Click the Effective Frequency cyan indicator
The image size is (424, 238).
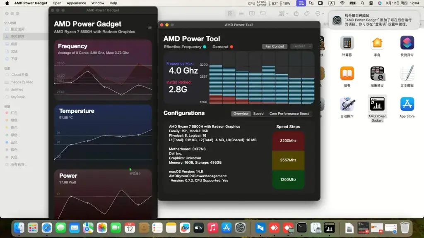pos(205,47)
